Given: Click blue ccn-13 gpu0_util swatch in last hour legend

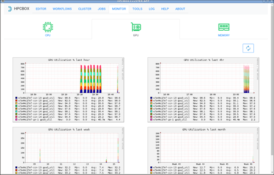Looking at the screenshot, I should [x=16, y=98].
